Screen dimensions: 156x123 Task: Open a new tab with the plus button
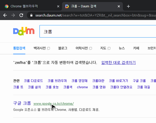coord(128,6)
